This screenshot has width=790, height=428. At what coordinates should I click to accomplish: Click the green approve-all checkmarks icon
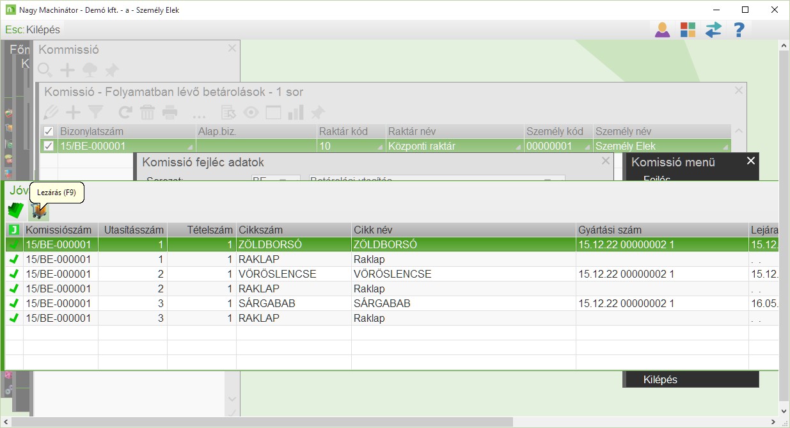pyautogui.click(x=16, y=210)
